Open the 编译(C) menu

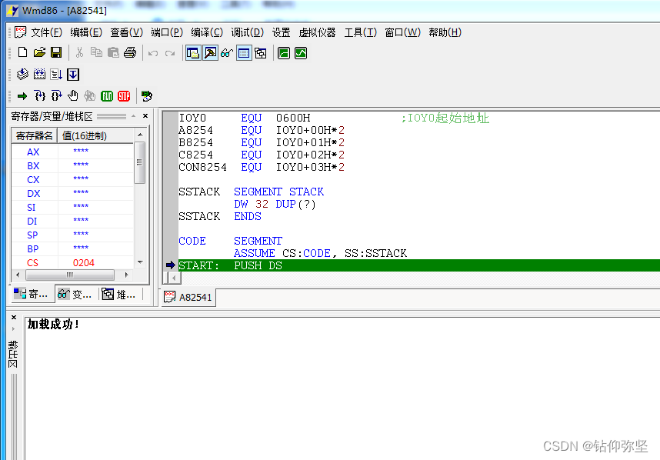pyautogui.click(x=207, y=32)
